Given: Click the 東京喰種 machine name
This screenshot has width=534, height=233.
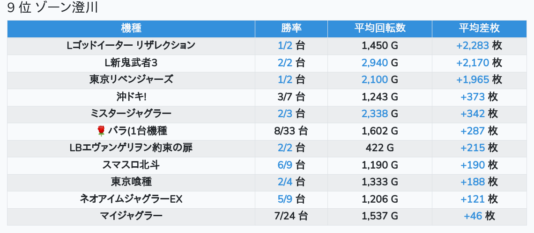Looking at the screenshot, I should pyautogui.click(x=131, y=182).
